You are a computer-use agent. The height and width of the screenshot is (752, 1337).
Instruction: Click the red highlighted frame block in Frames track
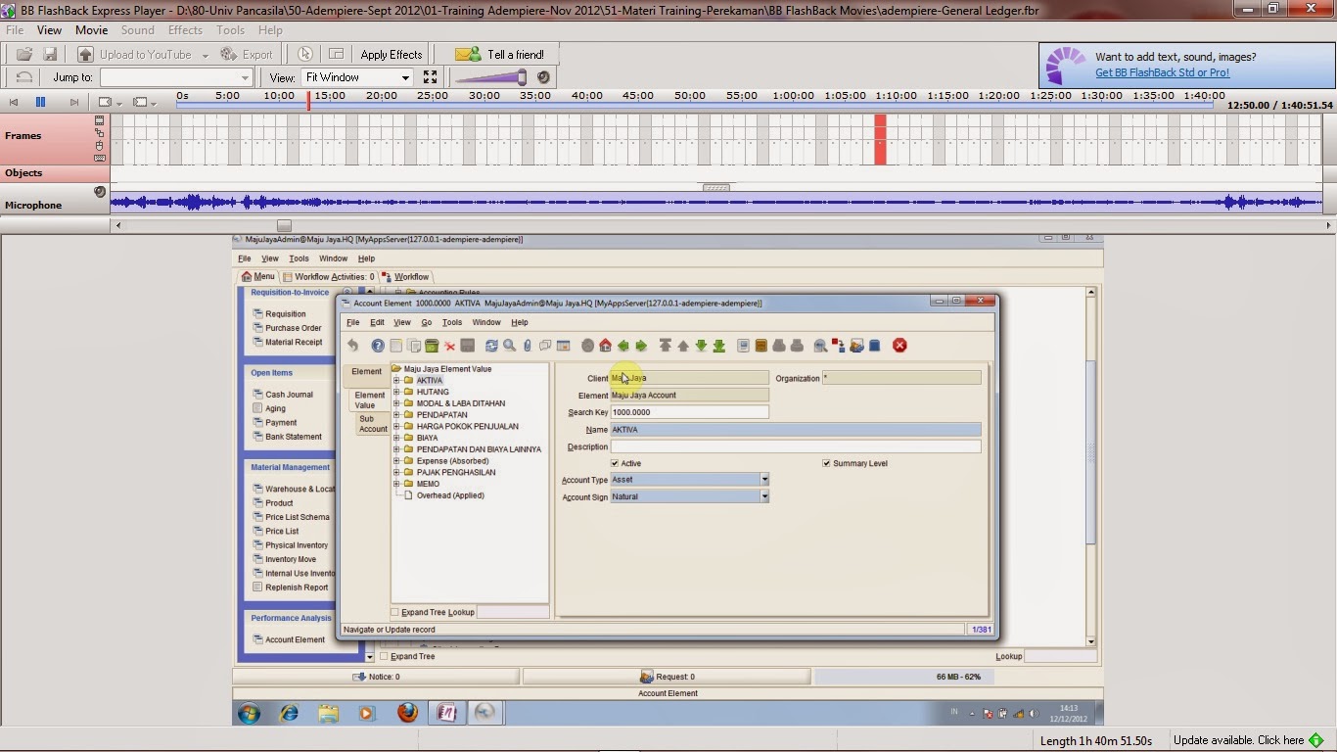coord(880,139)
